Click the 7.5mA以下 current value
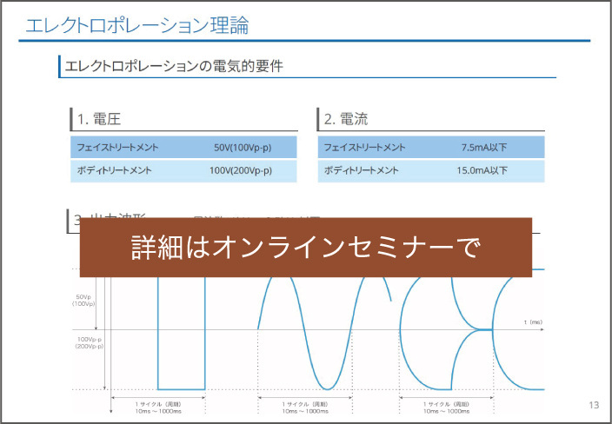The image size is (612, 424). [484, 147]
